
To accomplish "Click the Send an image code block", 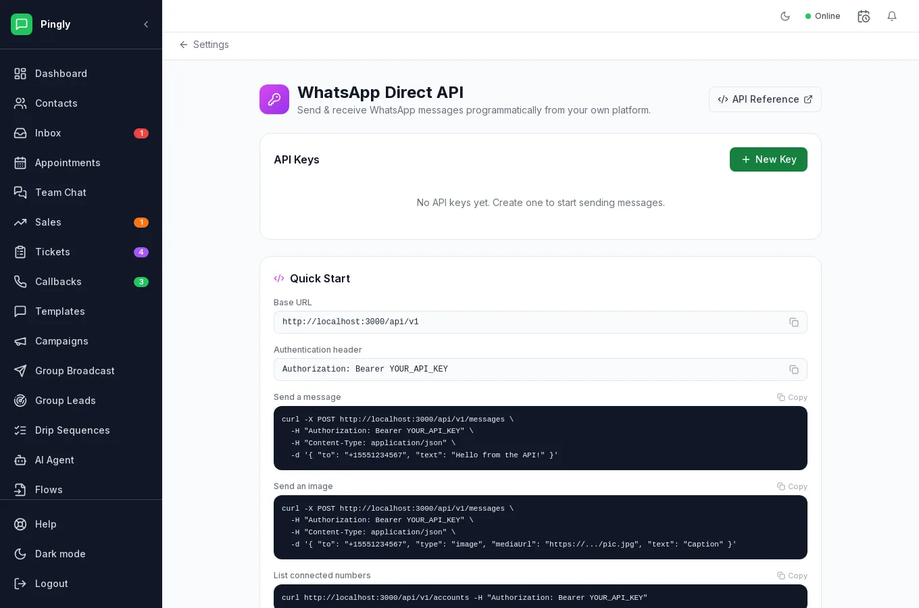I will point(541,527).
